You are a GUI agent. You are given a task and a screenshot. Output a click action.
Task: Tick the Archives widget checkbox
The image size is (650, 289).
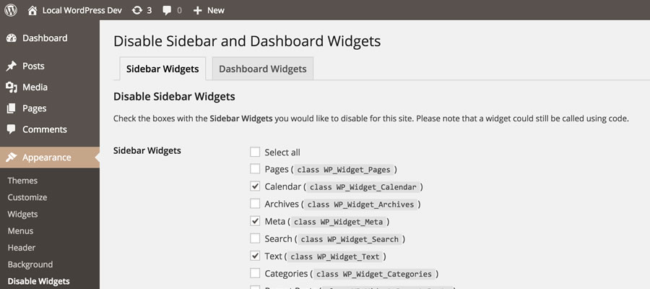[x=255, y=204]
